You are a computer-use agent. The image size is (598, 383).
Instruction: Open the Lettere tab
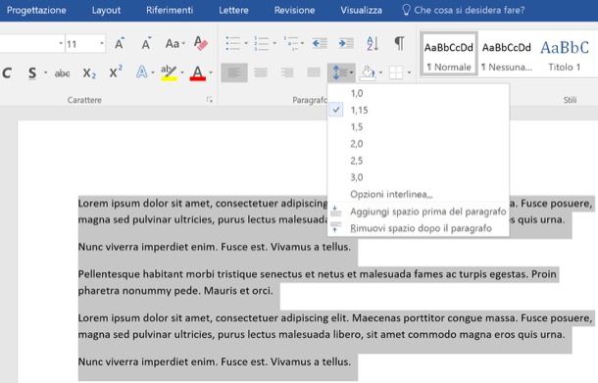point(233,11)
